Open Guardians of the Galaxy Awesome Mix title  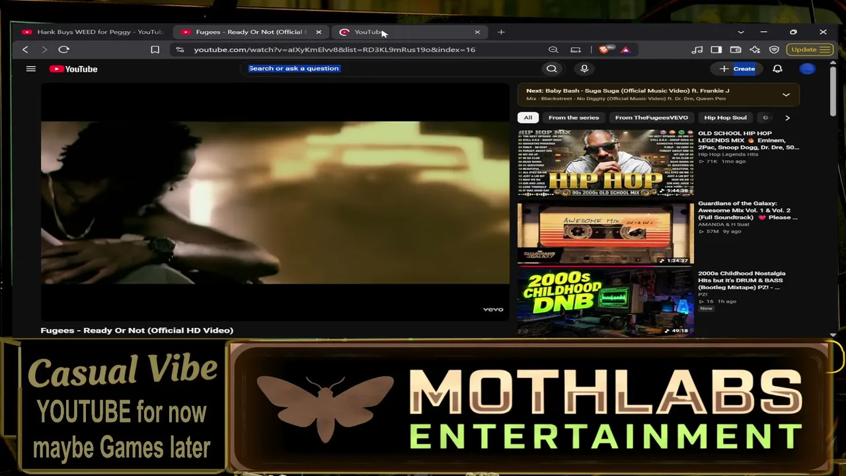[748, 210]
